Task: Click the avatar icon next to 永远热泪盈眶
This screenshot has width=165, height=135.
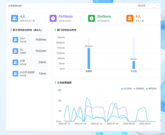Action: (15, 74)
